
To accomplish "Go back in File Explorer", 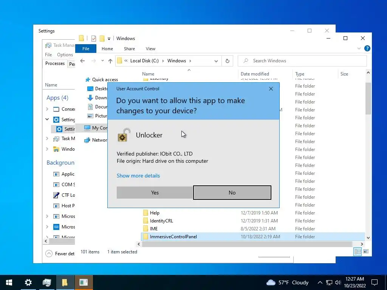I will pyautogui.click(x=82, y=61).
